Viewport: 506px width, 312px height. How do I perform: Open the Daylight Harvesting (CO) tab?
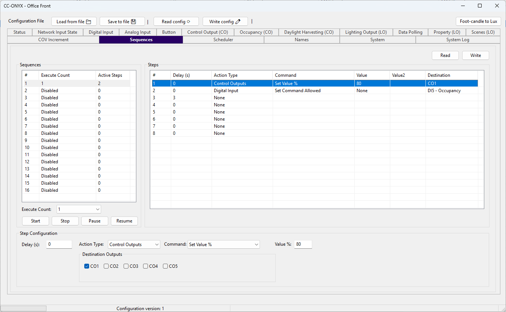pos(309,32)
